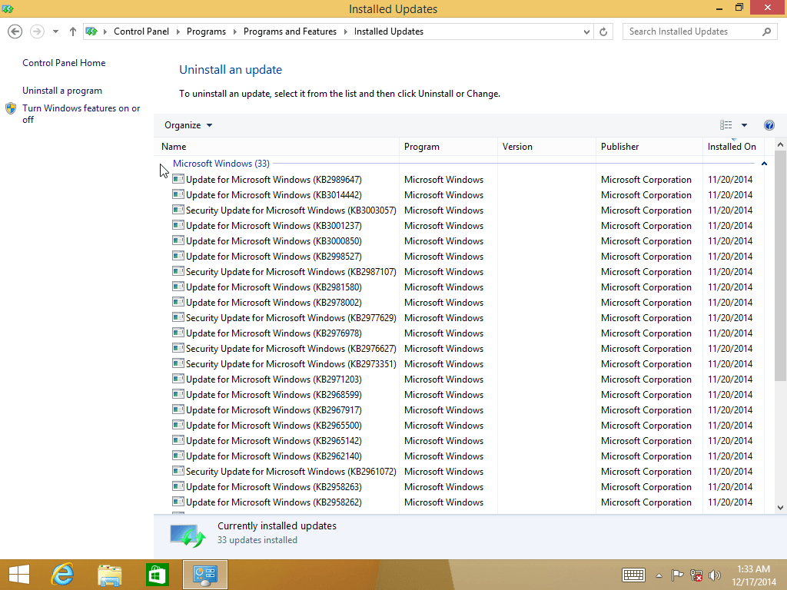The height and width of the screenshot is (590, 787).
Task: Click the search magnifier icon
Action: pyautogui.click(x=766, y=31)
